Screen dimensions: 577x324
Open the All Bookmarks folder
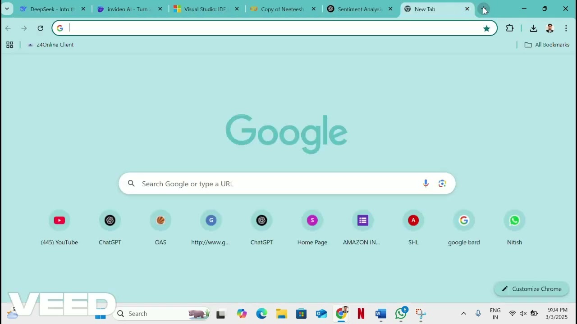point(547,45)
